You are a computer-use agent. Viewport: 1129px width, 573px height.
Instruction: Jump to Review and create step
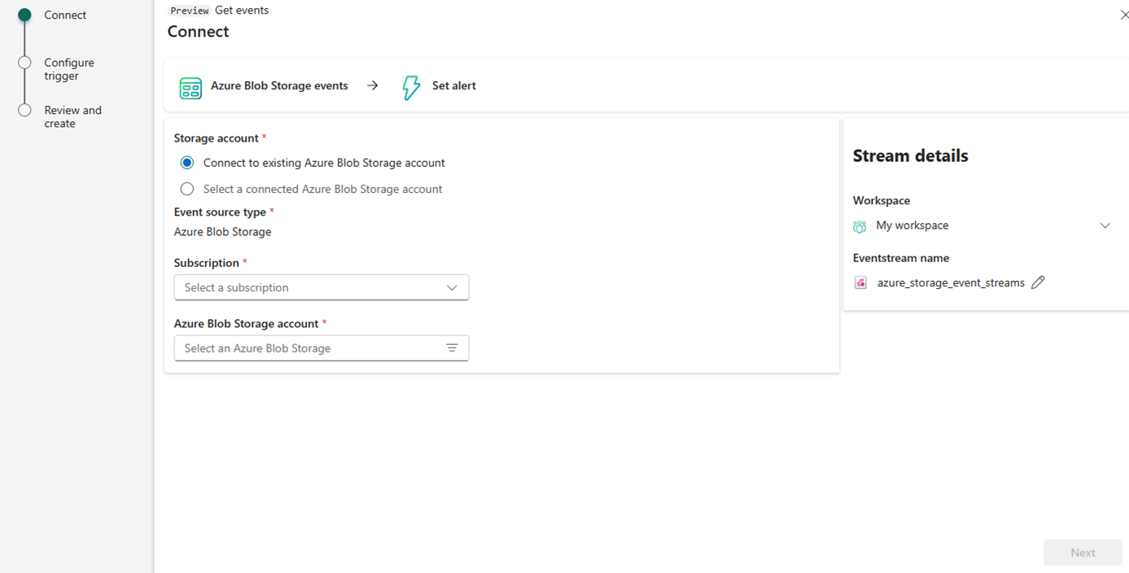tap(72, 116)
